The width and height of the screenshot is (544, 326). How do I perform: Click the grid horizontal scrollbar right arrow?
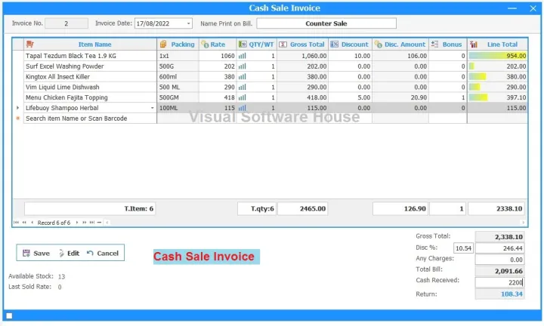(523, 223)
